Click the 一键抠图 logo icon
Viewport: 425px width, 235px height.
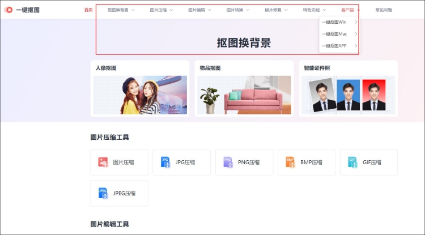pyautogui.click(x=8, y=10)
